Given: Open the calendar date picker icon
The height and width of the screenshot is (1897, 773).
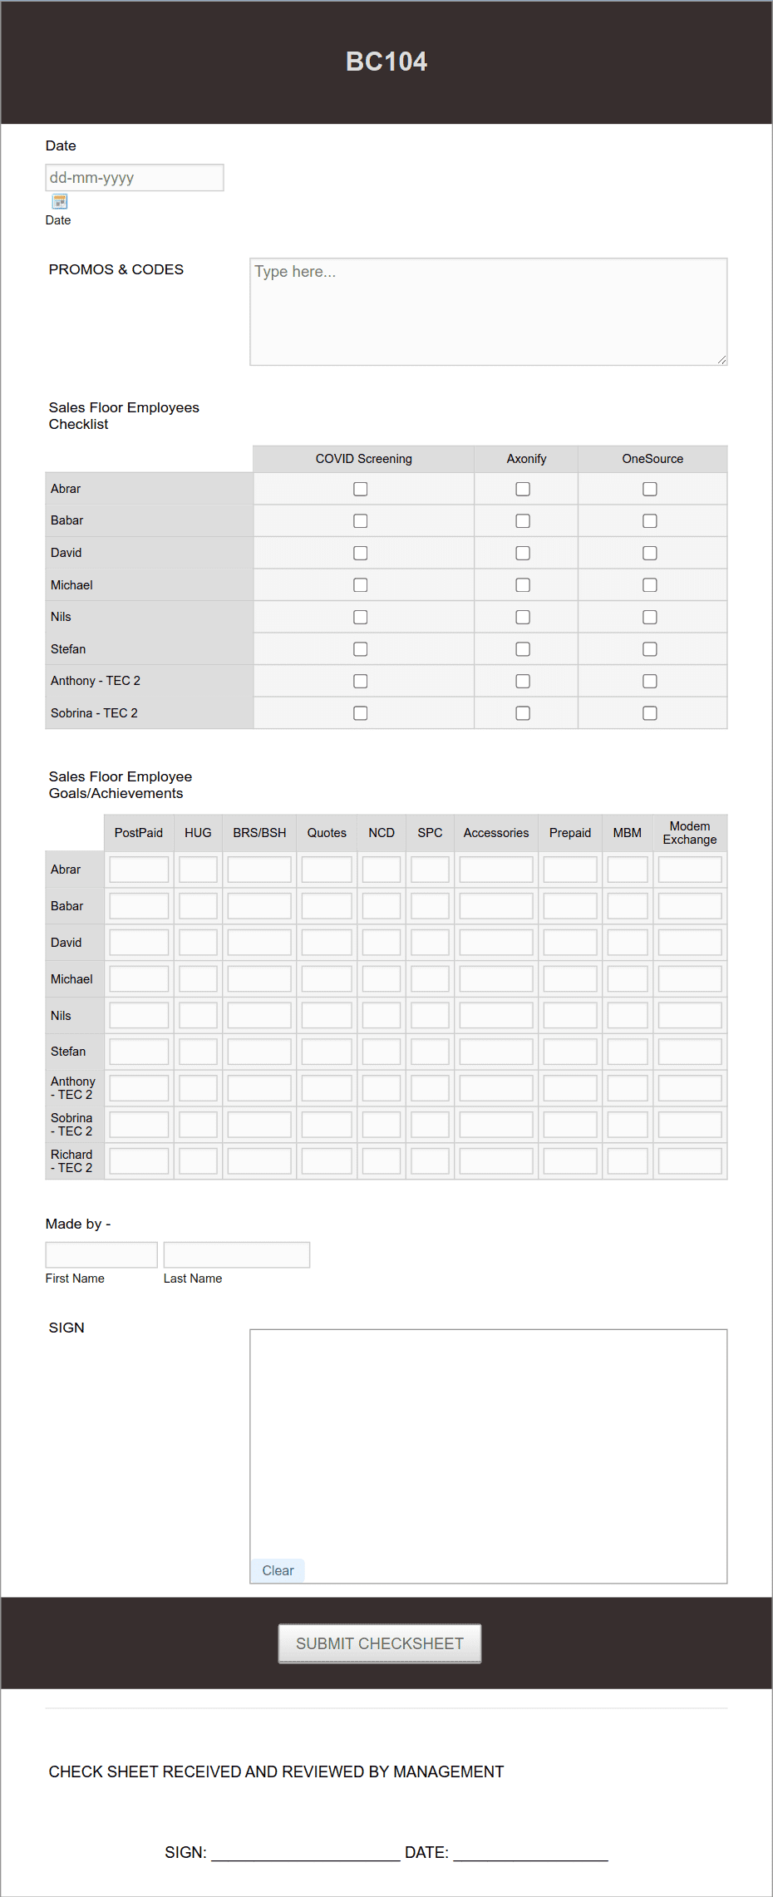Looking at the screenshot, I should point(58,200).
